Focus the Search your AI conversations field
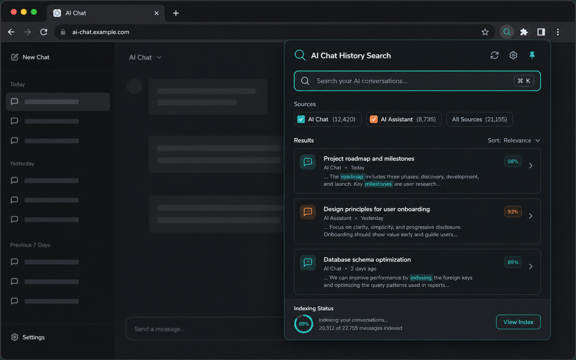The image size is (576, 360). click(x=417, y=81)
